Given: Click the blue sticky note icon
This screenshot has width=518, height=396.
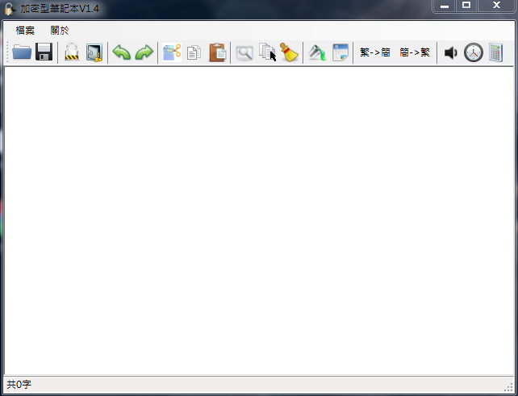Looking at the screenshot, I should [340, 52].
